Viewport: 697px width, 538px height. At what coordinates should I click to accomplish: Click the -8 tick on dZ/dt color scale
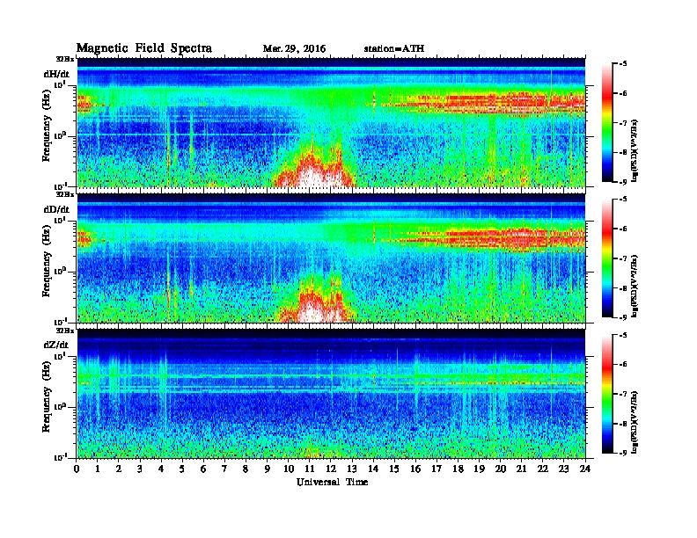pyautogui.click(x=624, y=424)
